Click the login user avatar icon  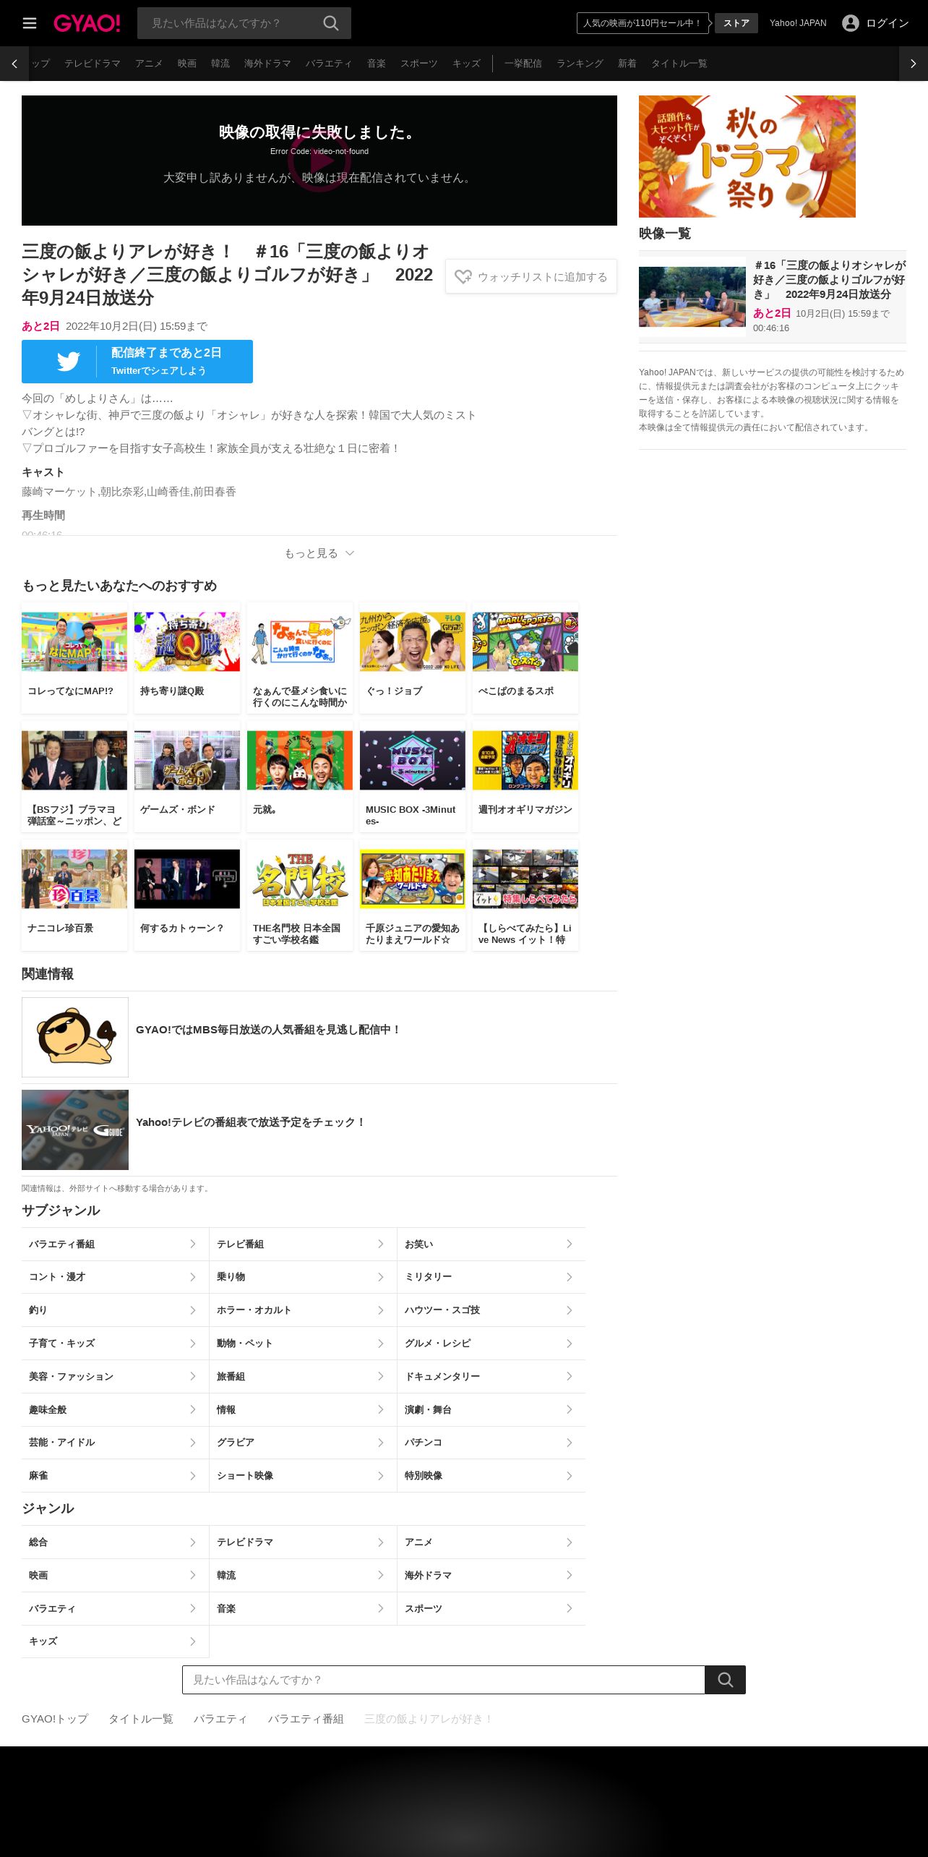(x=851, y=23)
